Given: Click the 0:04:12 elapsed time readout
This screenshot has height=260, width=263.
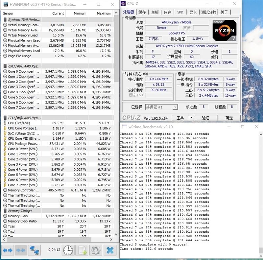Looking at the screenshot, I should pos(54,250).
